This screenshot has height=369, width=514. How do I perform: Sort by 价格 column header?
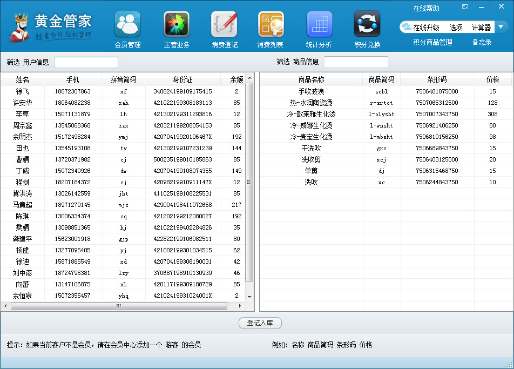pyautogui.click(x=493, y=79)
